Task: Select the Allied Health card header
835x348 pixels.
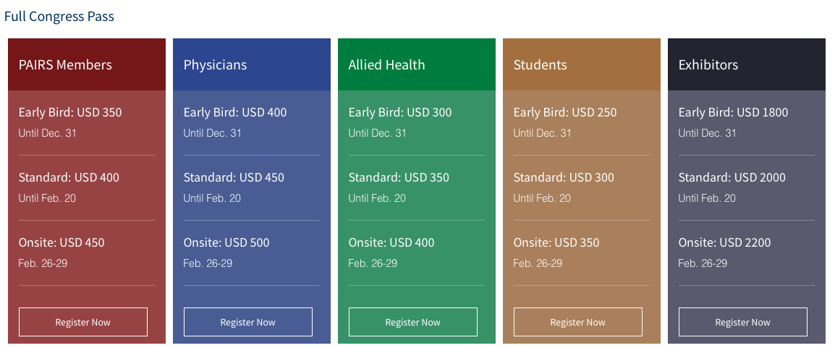Action: 386,64
